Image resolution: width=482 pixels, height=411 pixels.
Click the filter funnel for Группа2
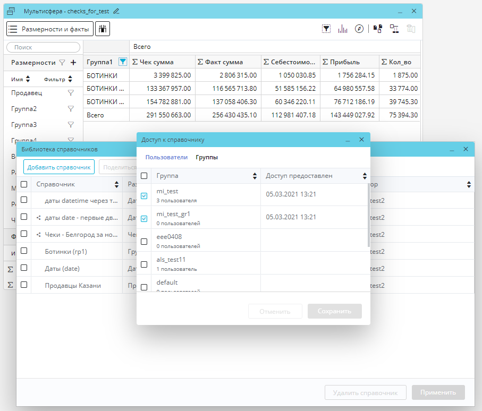(x=71, y=109)
